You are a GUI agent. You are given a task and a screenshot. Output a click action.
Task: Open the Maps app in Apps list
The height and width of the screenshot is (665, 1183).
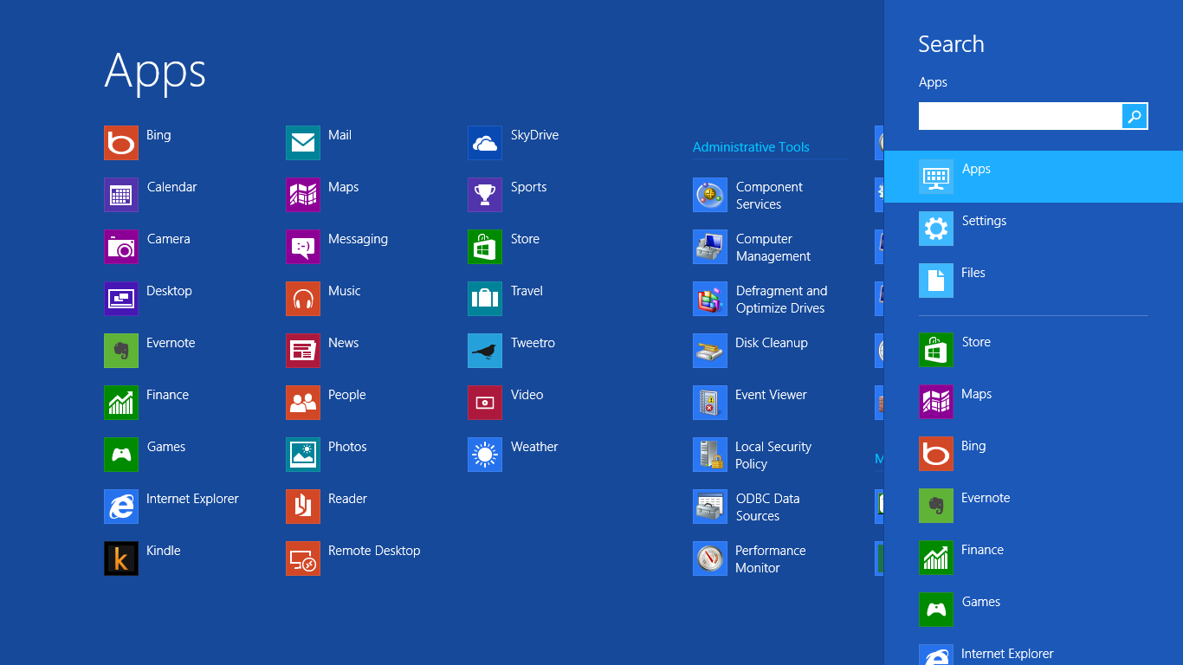click(303, 195)
